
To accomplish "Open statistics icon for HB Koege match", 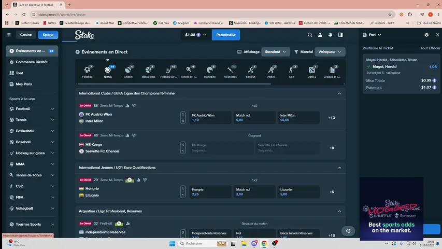I will (x=127, y=135).
